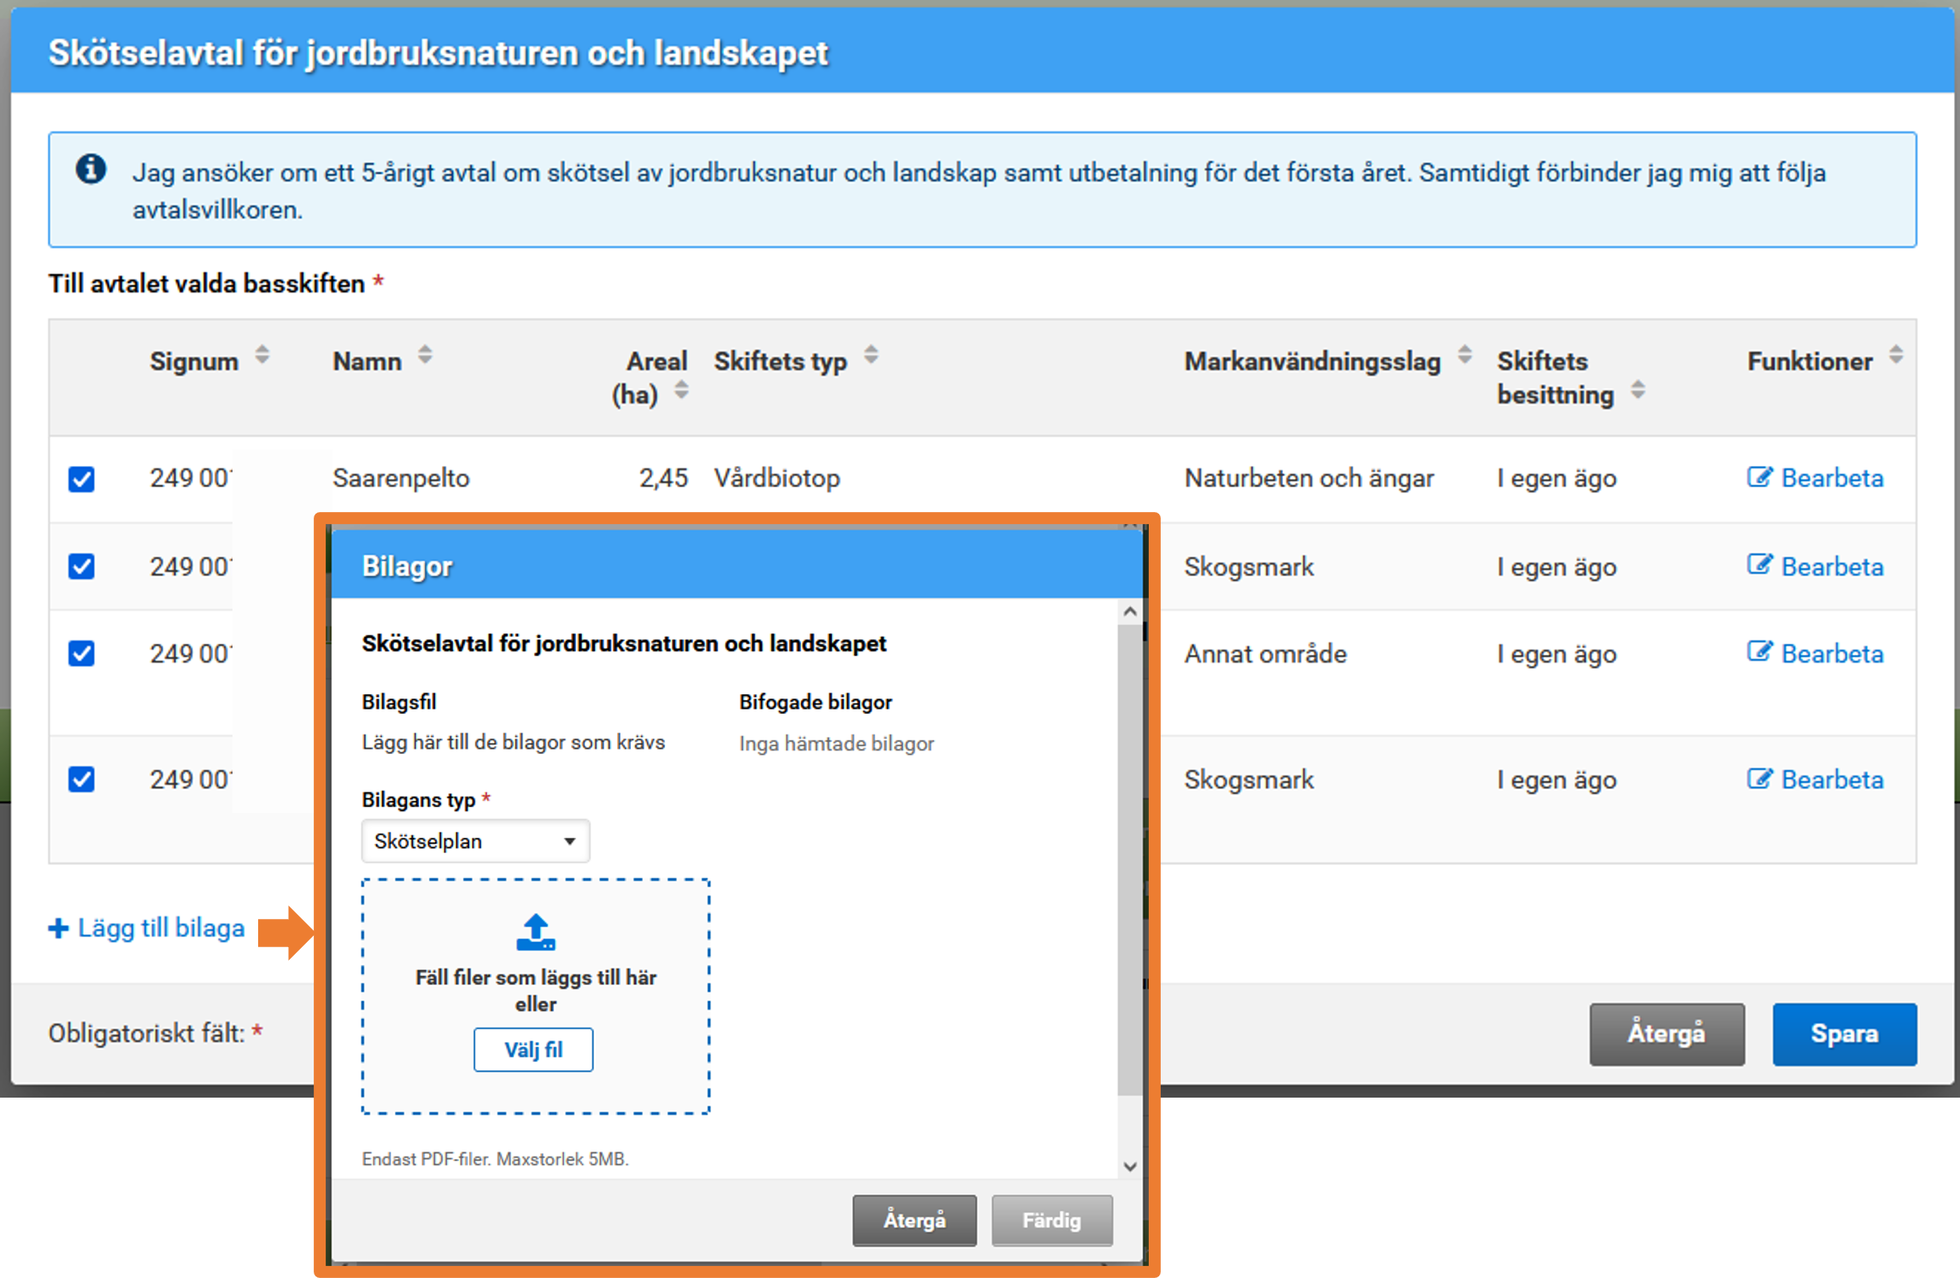This screenshot has height=1278, width=1960.
Task: Click the edit icon for the Annat område row
Action: point(1759,653)
